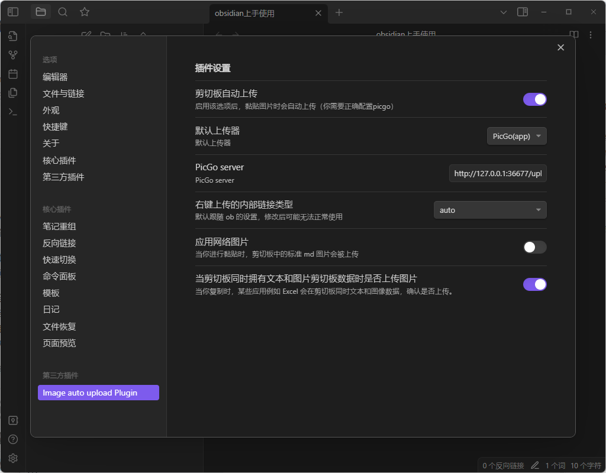Disable the 剪切板自动上传 switch

(x=534, y=99)
